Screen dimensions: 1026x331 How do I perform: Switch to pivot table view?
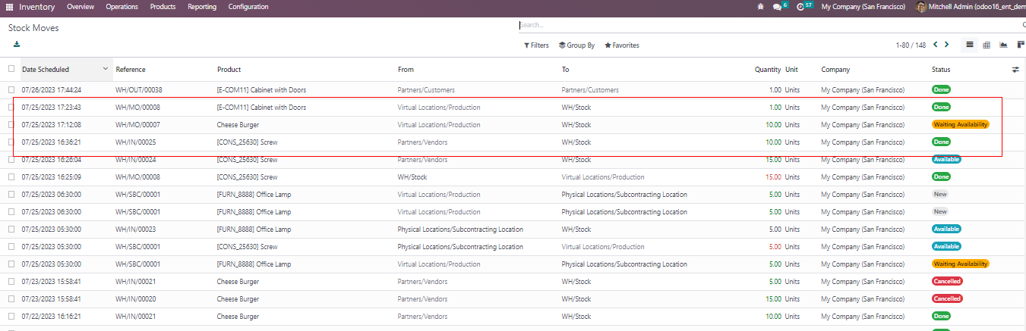[x=987, y=45]
